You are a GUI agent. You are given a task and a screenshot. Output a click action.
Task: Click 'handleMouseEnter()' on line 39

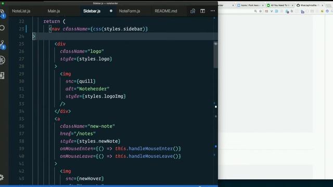pyautogui.click(x=153, y=149)
